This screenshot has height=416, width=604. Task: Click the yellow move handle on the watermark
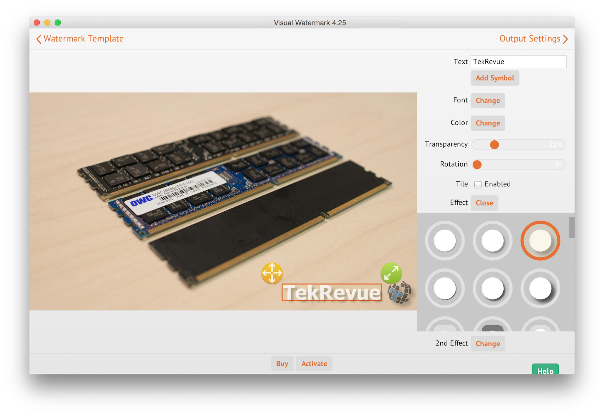(x=272, y=273)
